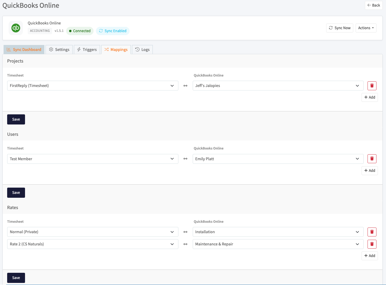Click the Projects section heading
Viewport: 386px width, 285px height.
(15, 61)
